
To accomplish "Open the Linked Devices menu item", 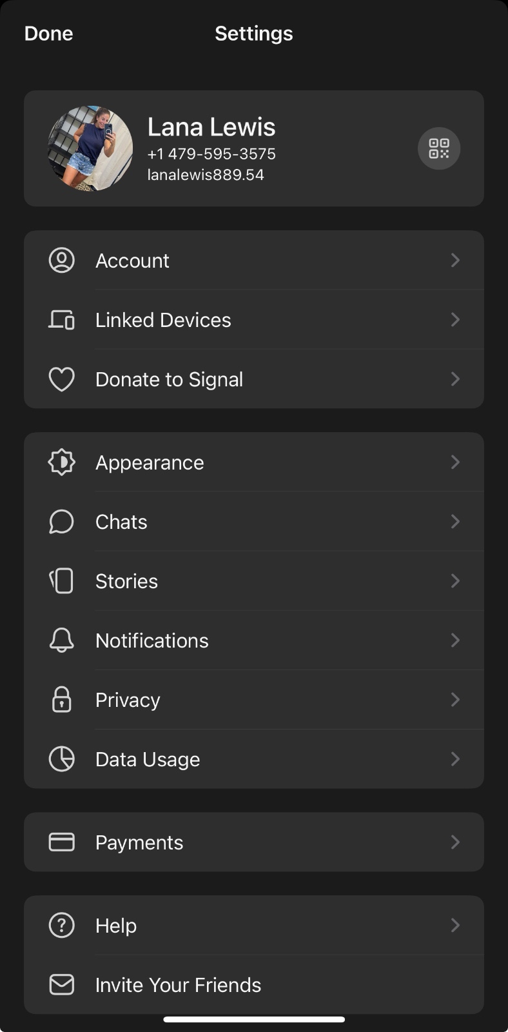I will pyautogui.click(x=254, y=319).
